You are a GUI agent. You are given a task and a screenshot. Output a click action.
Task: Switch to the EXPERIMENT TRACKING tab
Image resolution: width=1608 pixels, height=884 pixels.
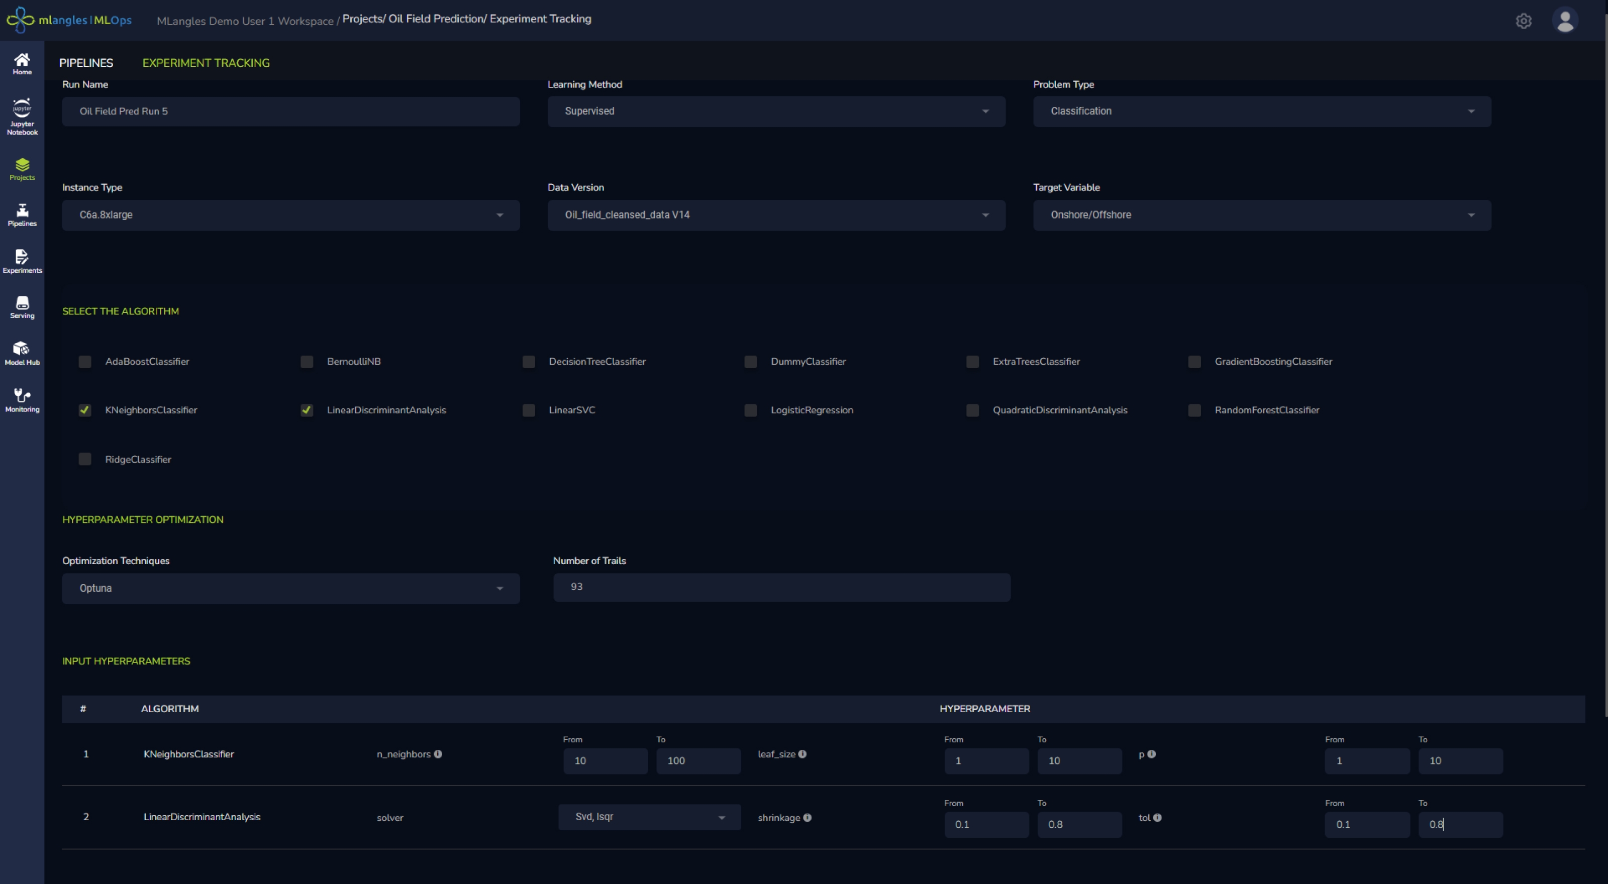point(206,63)
